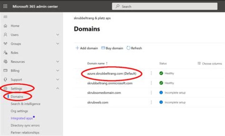Viewport: 225px width, 136px height.
Task: Click the Refresh circular arrow icon
Action: click(128, 48)
